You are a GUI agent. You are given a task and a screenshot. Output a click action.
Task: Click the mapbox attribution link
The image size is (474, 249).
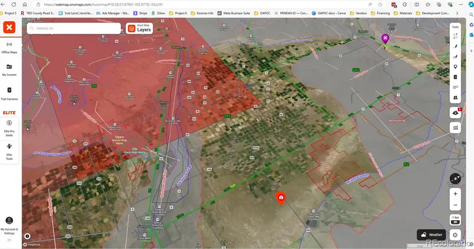coord(32,244)
